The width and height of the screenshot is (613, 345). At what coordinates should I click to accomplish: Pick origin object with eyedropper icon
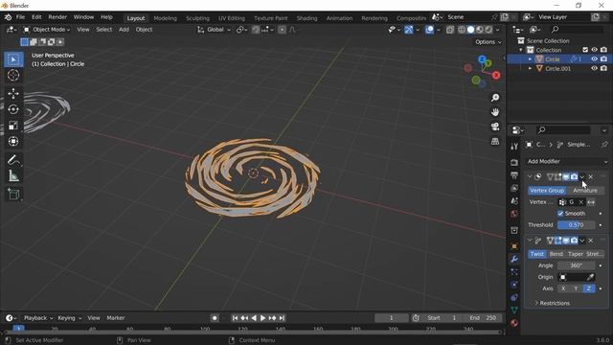(x=590, y=277)
